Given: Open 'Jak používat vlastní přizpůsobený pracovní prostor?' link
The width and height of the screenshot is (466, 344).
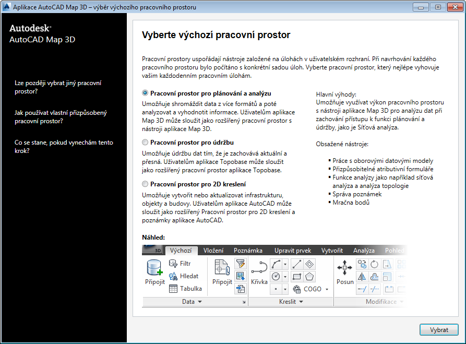Looking at the screenshot, I should pyautogui.click(x=61, y=117).
